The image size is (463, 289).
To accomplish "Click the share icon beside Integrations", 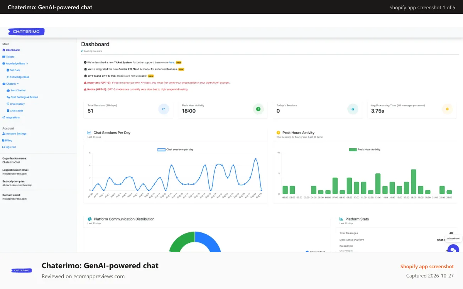I will (x=4, y=118).
